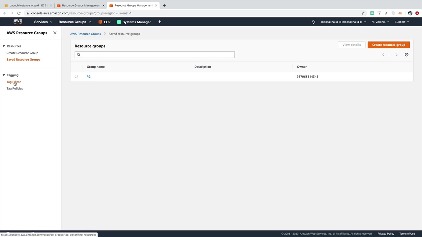Bookmark this page with the star icon
422x237 pixels.
[363, 13]
